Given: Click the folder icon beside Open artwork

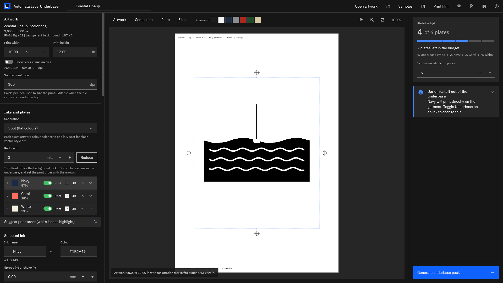Looking at the screenshot, I should coord(388,6).
